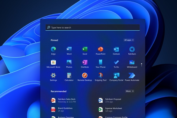Open Edge from pinned apps

(53, 51)
